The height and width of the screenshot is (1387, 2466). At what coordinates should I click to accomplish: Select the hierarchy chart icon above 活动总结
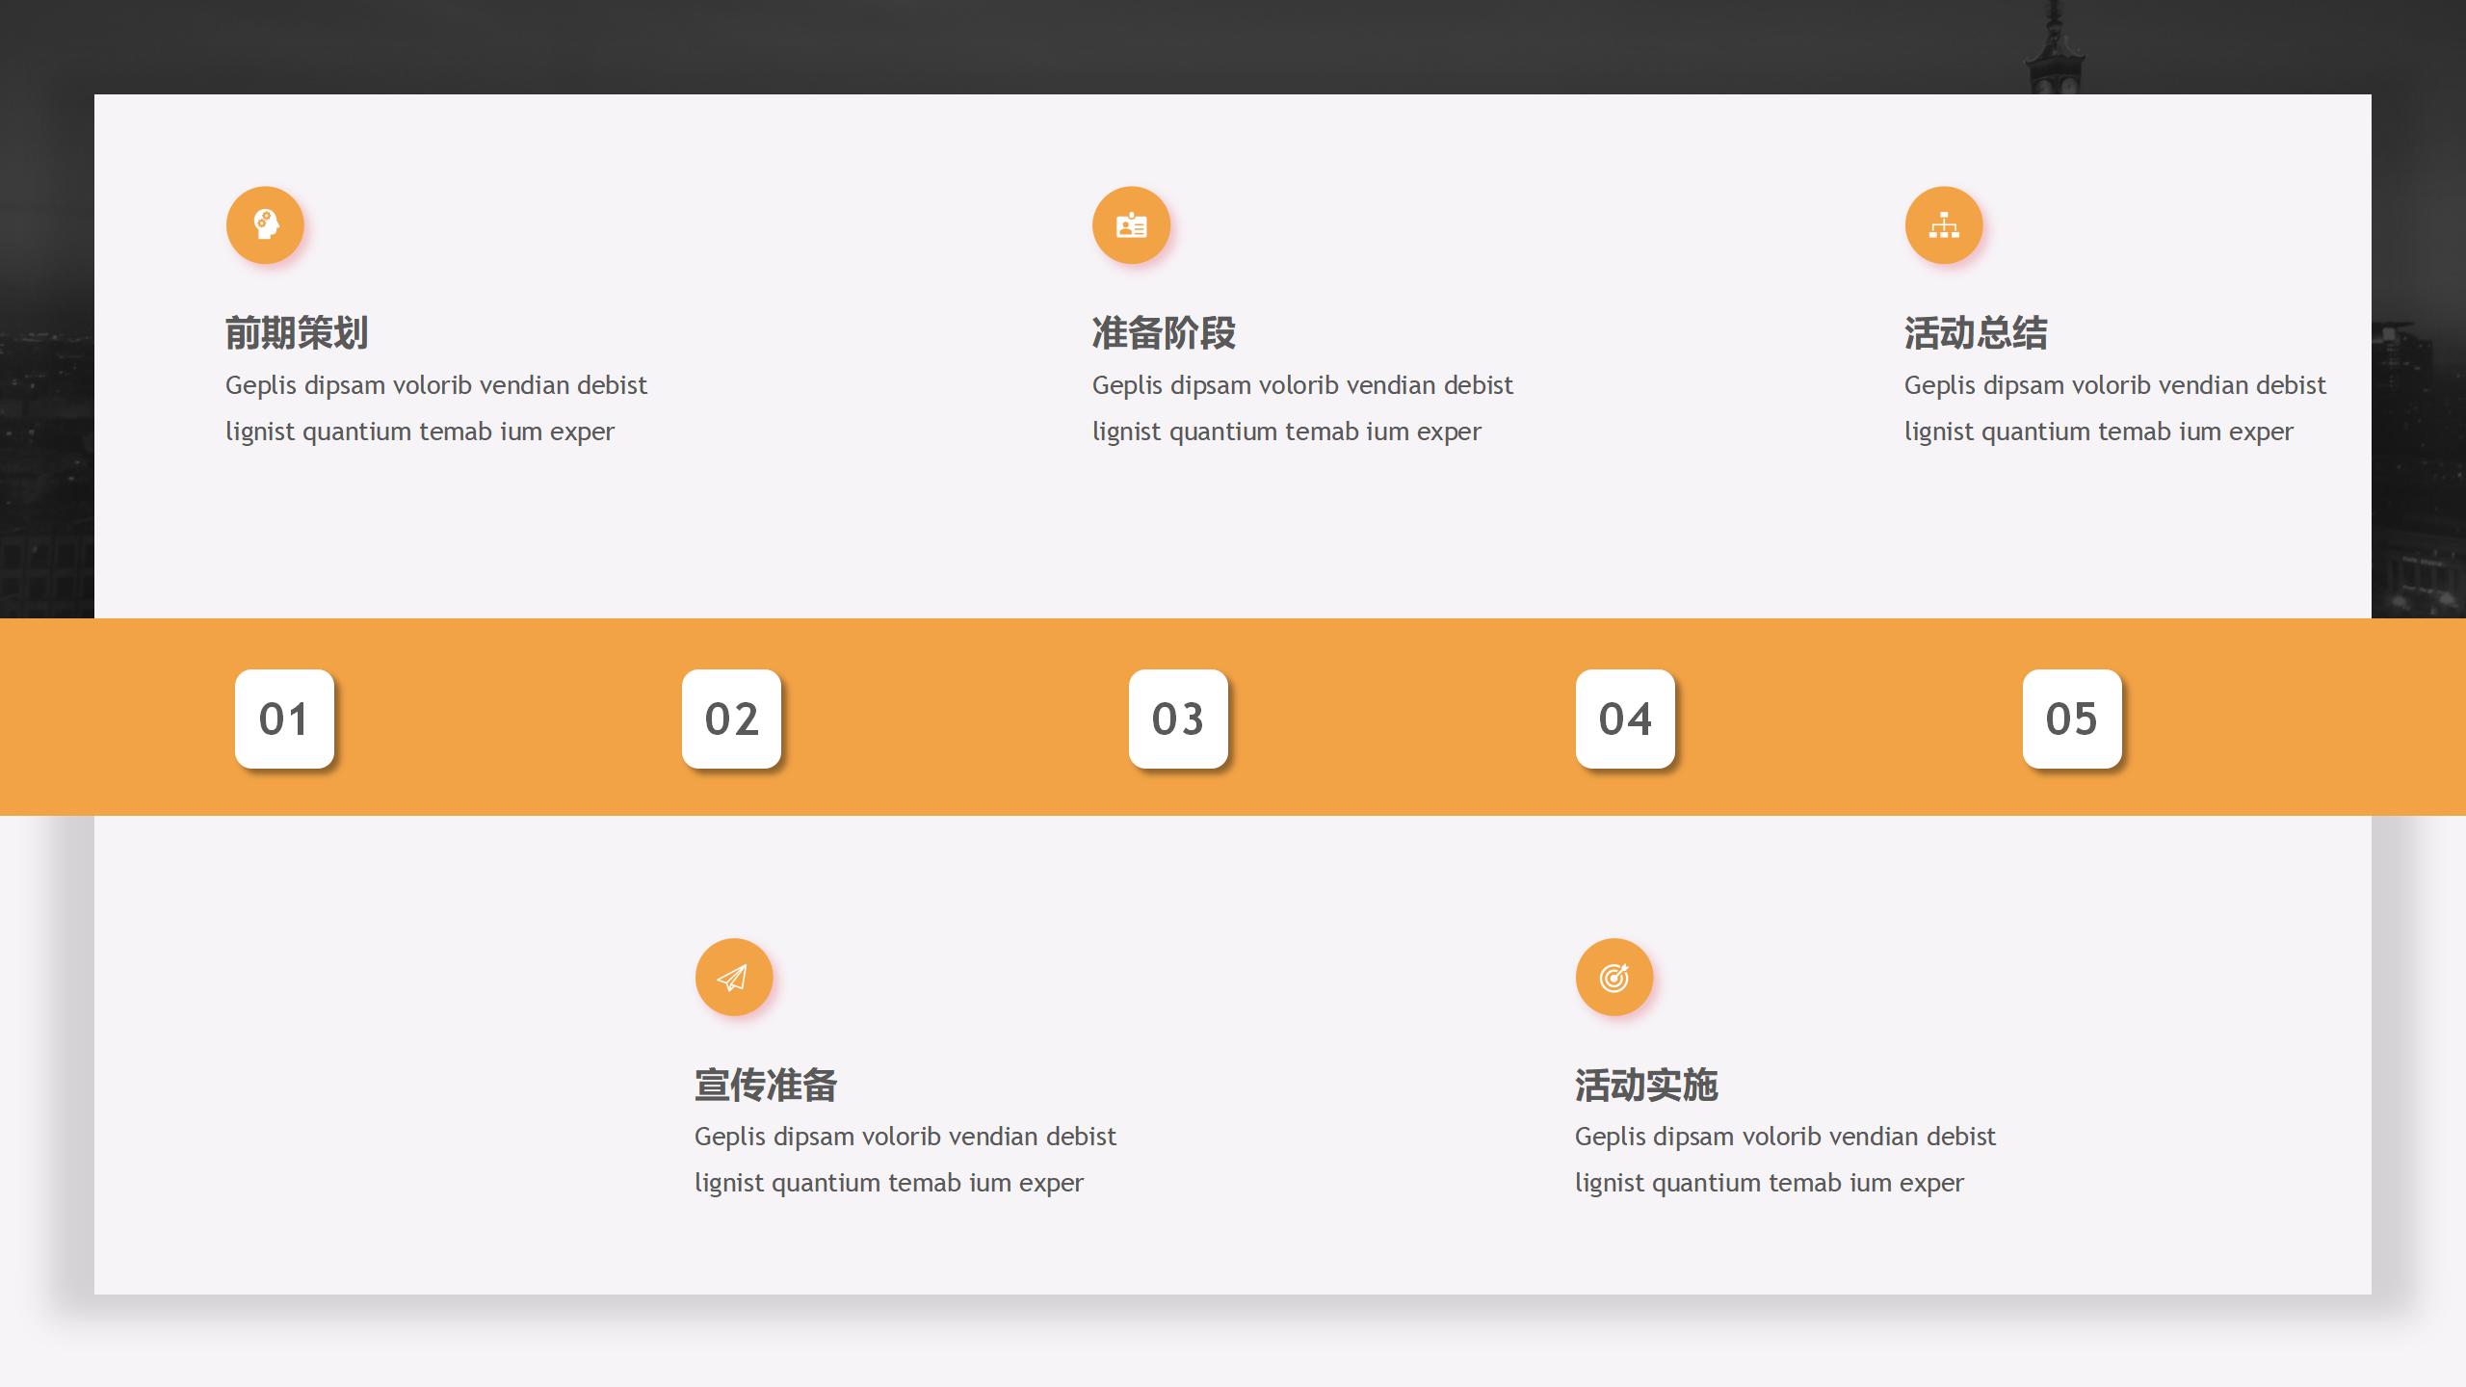point(1944,224)
